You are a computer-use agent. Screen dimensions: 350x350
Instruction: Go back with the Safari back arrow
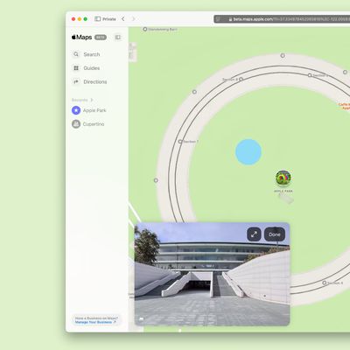(x=123, y=19)
